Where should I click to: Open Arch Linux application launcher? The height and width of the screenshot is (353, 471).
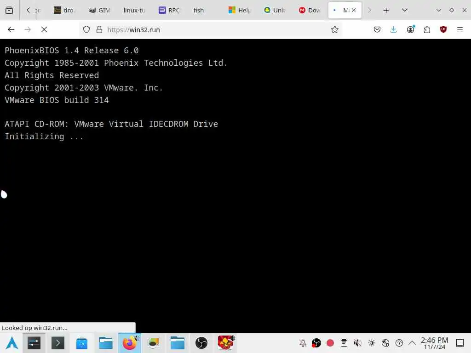(12, 343)
